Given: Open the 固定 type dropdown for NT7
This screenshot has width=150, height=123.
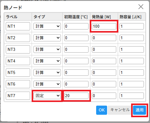Looking at the screenshot, I should click(x=47, y=96).
